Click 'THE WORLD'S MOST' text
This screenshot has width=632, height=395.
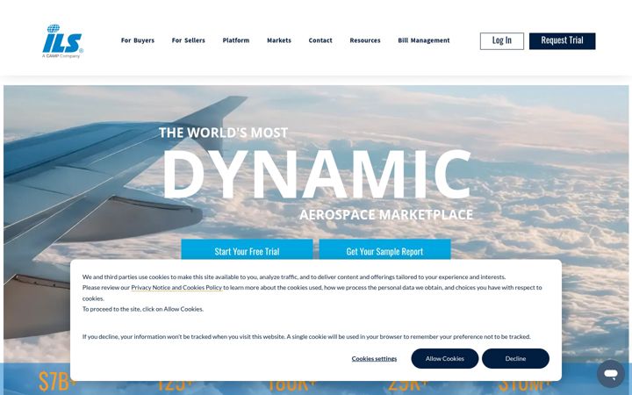tap(223, 133)
